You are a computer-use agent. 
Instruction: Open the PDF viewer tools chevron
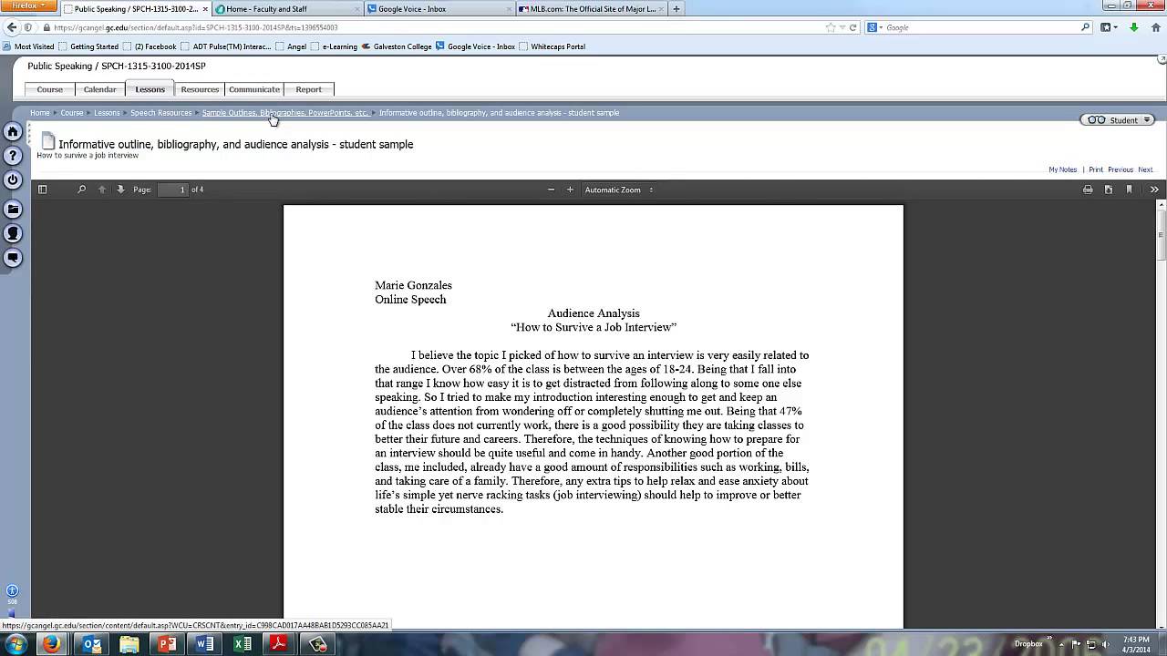coord(1154,190)
